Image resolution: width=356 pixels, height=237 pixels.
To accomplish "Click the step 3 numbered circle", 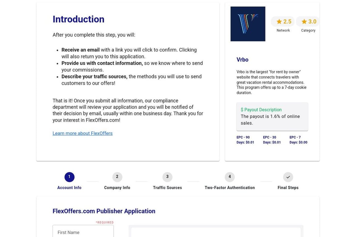I will [167, 177].
